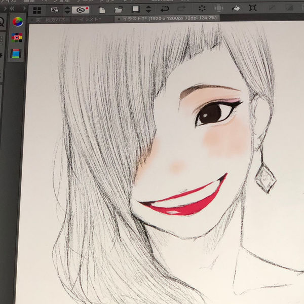Image resolution: width=304 pixels, height=304 pixels.
Task: Open the color set palette icon
Action: (x=17, y=37)
